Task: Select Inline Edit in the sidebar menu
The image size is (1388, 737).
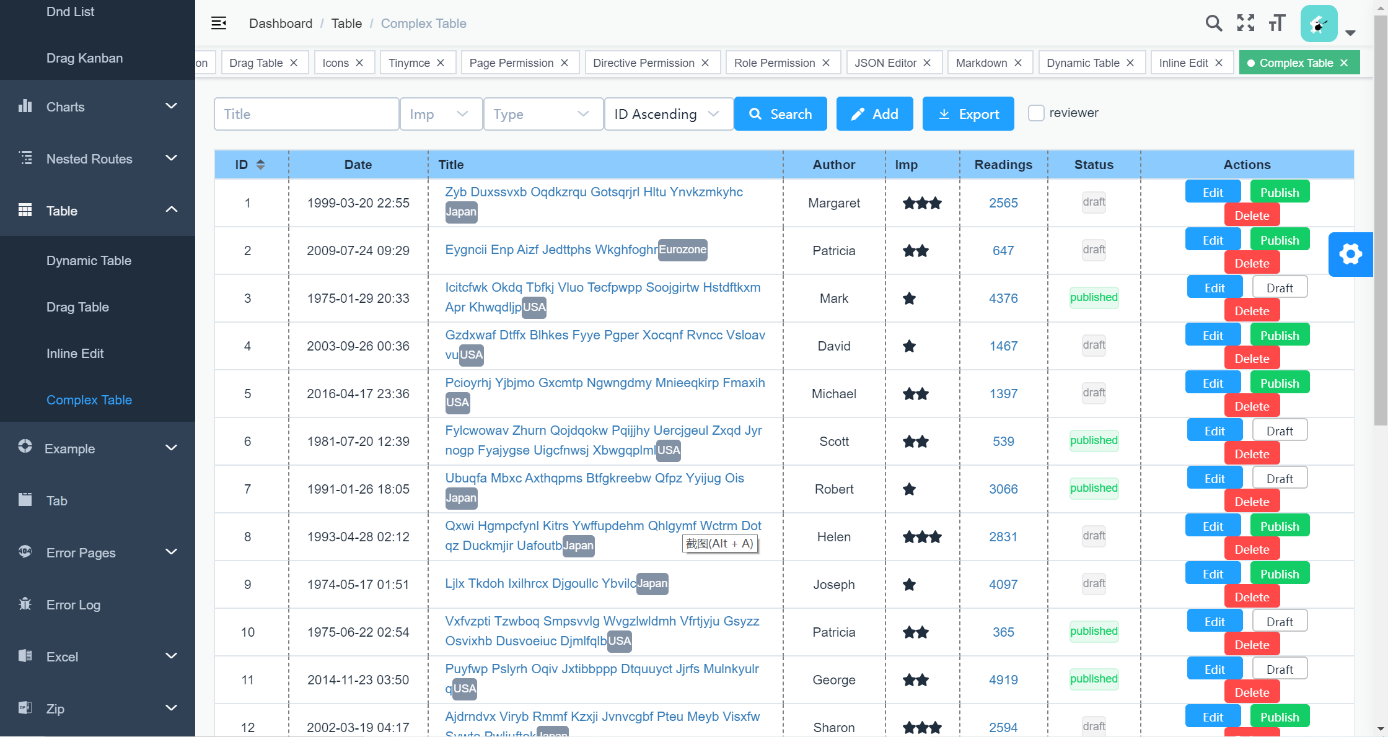Action: tap(75, 353)
